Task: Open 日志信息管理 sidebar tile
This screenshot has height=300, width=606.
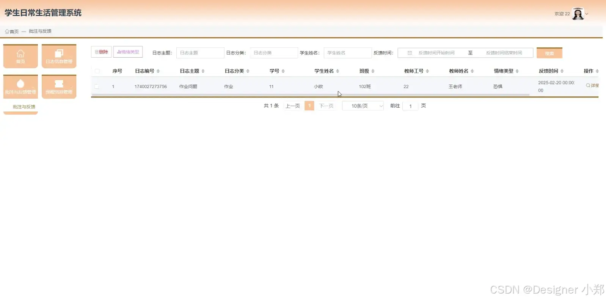Action: [59, 56]
